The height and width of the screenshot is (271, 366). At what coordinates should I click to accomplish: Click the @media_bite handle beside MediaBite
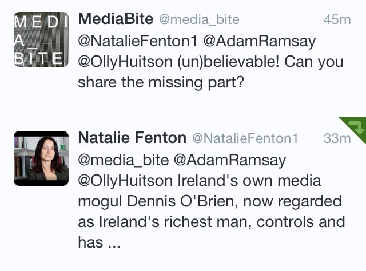(198, 19)
